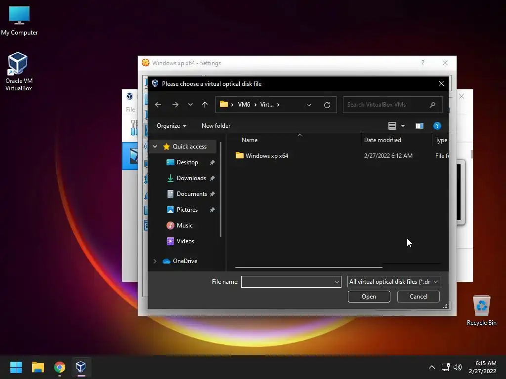Click Virt... in the address path
The width and height of the screenshot is (506, 379).
267,105
